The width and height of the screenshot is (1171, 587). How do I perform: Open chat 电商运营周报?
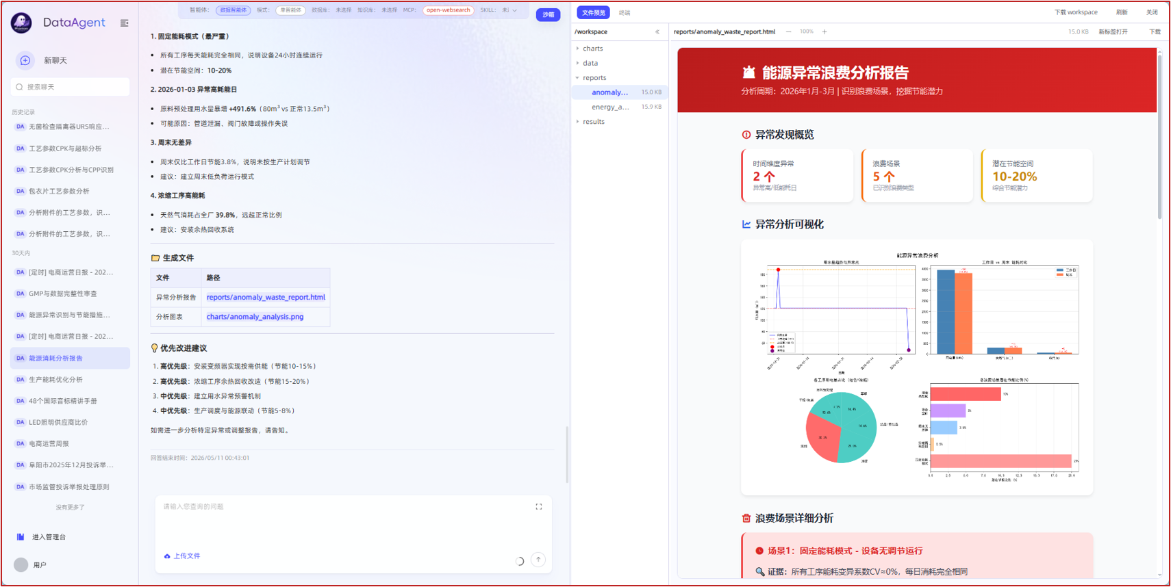[49, 443]
